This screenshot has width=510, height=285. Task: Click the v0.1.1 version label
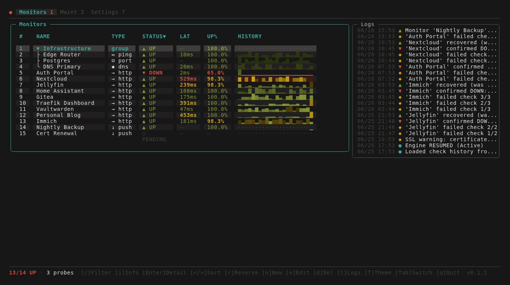tap(477, 273)
